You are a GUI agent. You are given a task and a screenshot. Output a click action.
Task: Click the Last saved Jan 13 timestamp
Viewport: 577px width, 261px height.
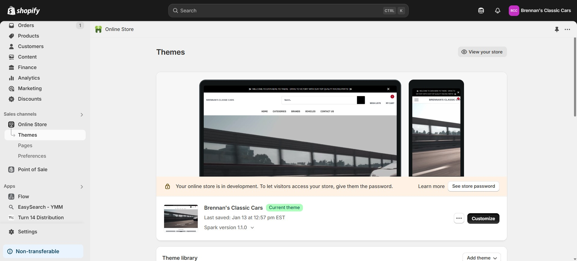click(245, 217)
